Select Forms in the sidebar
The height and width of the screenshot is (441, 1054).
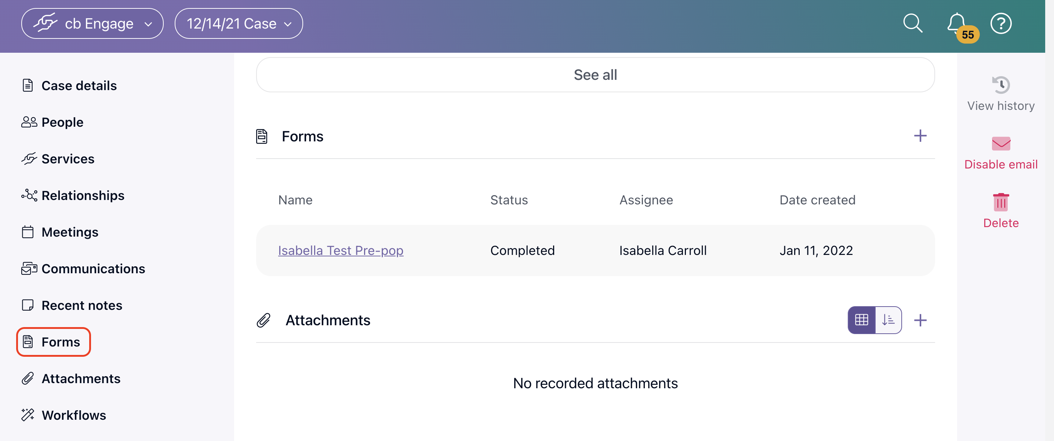(53, 342)
